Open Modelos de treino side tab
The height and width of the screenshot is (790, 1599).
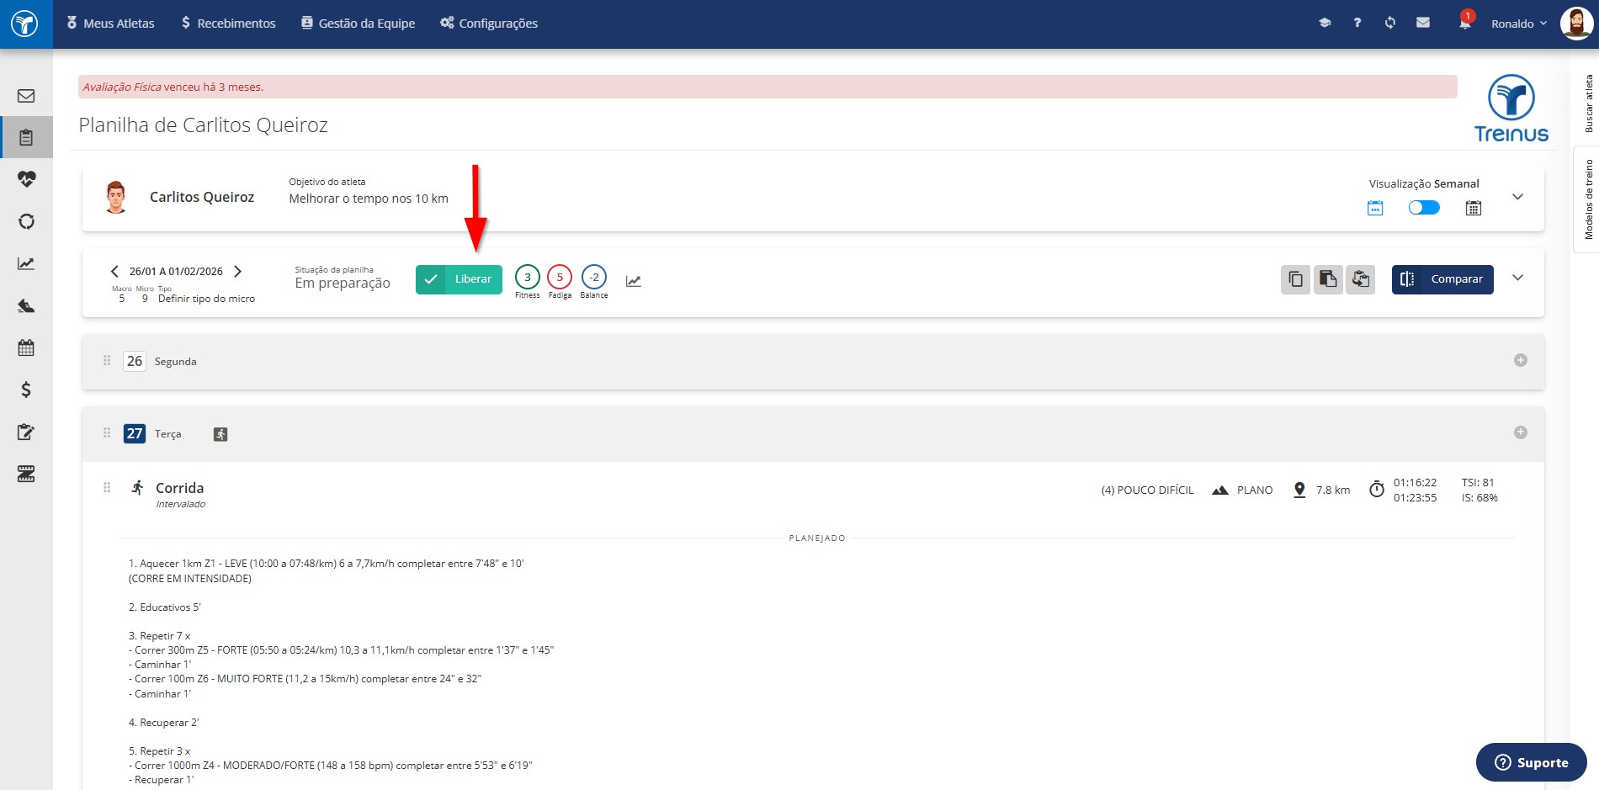pyautogui.click(x=1588, y=199)
